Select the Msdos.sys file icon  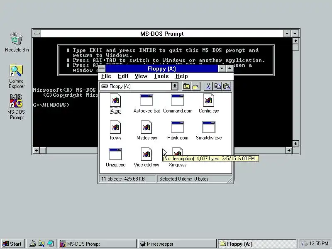[x=146, y=127]
